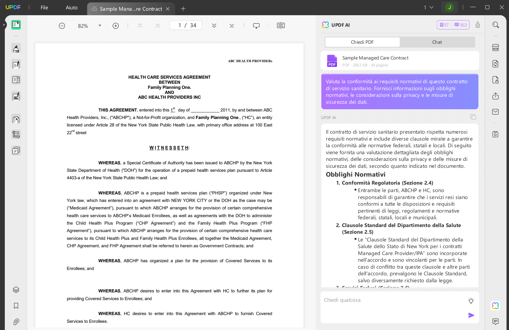Viewport: 509px width, 330px height.
Task: Click the HEALTH CARE SERVICES AGREEMENT title
Action: tap(169, 77)
